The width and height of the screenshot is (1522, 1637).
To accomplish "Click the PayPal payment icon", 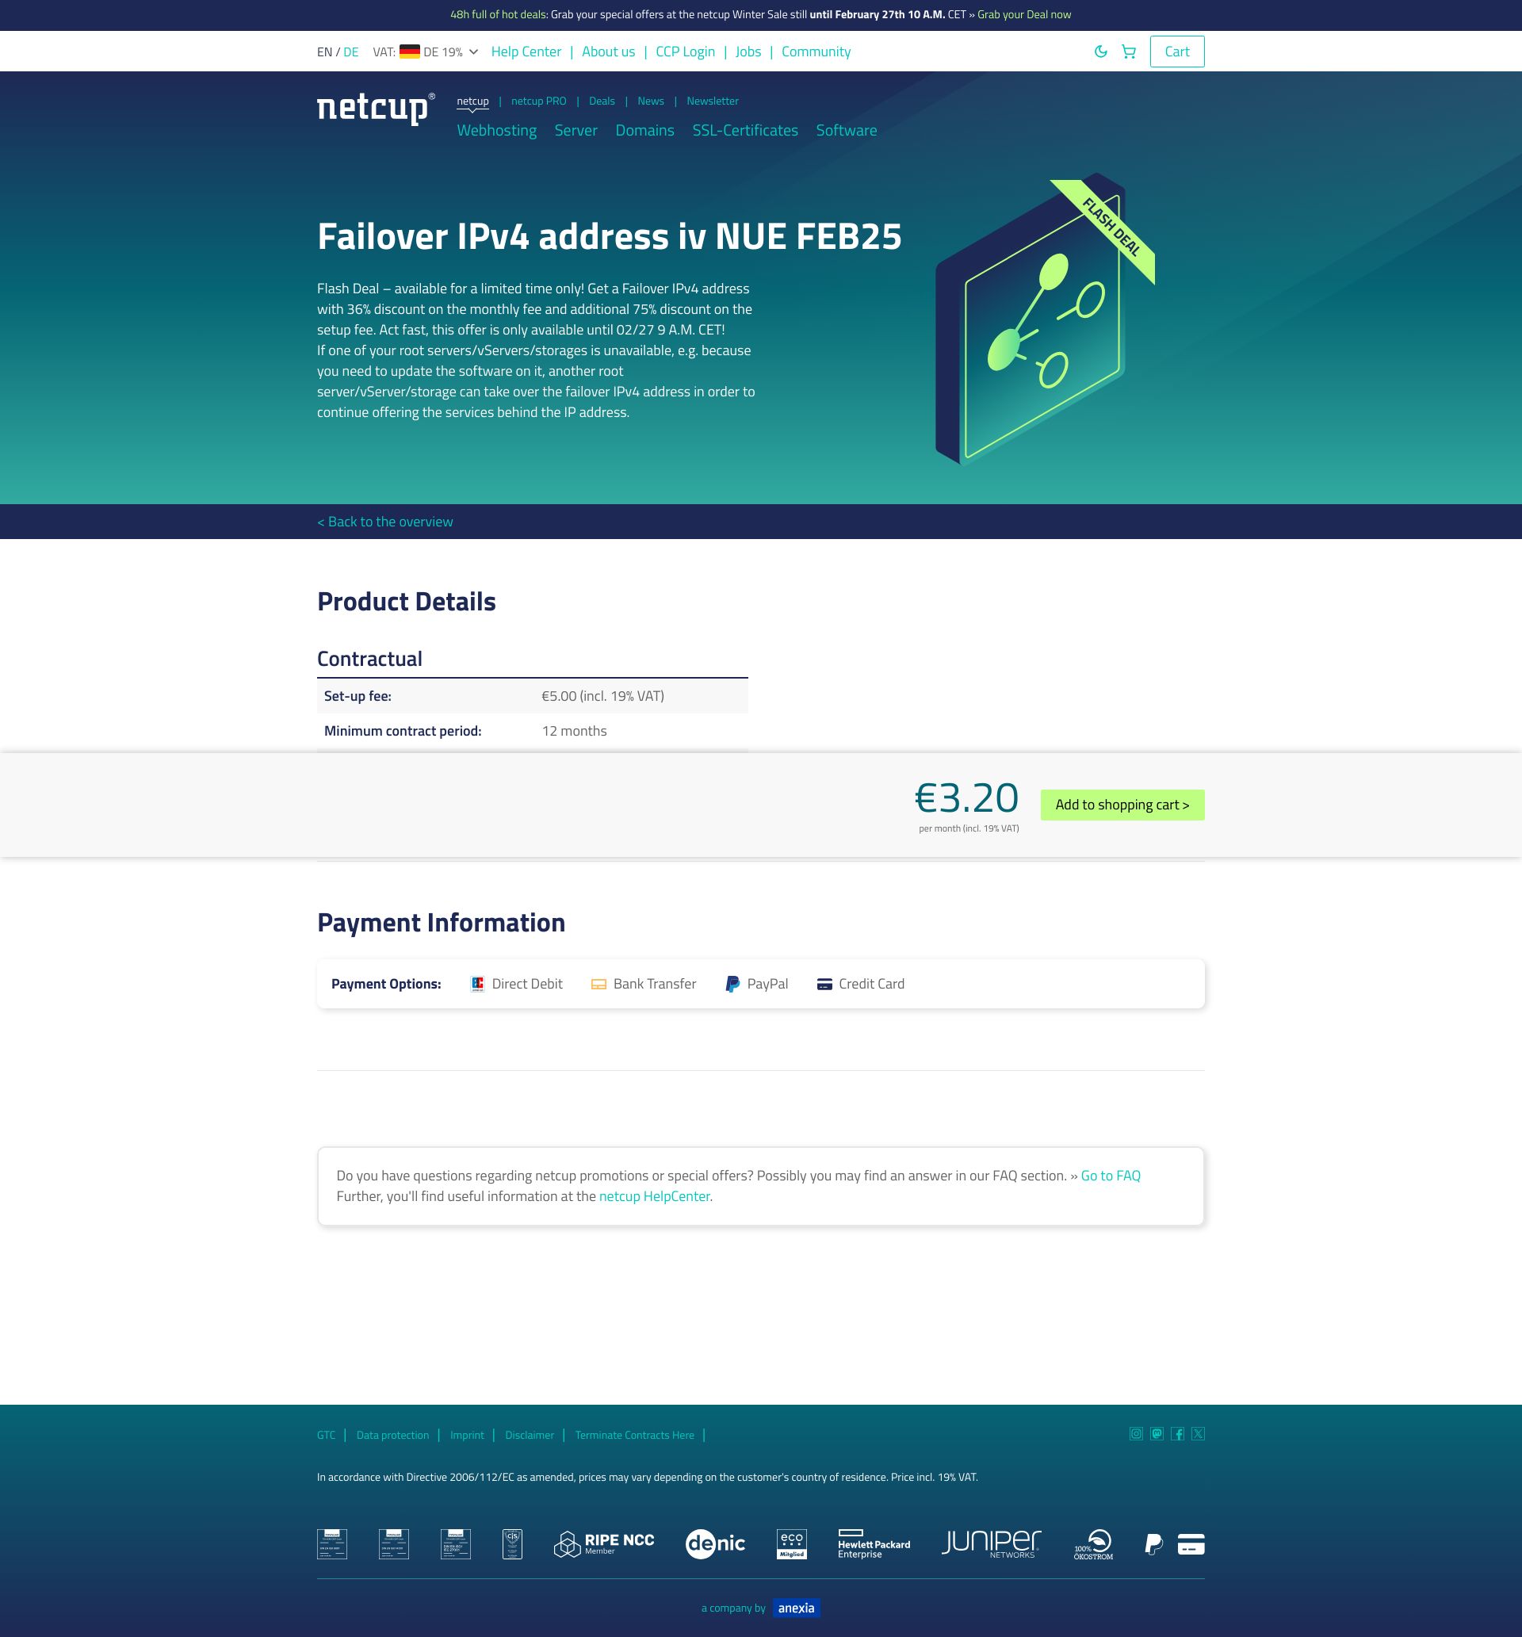I will pos(732,984).
